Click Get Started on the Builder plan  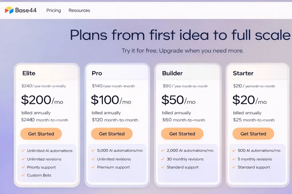click(x=182, y=134)
